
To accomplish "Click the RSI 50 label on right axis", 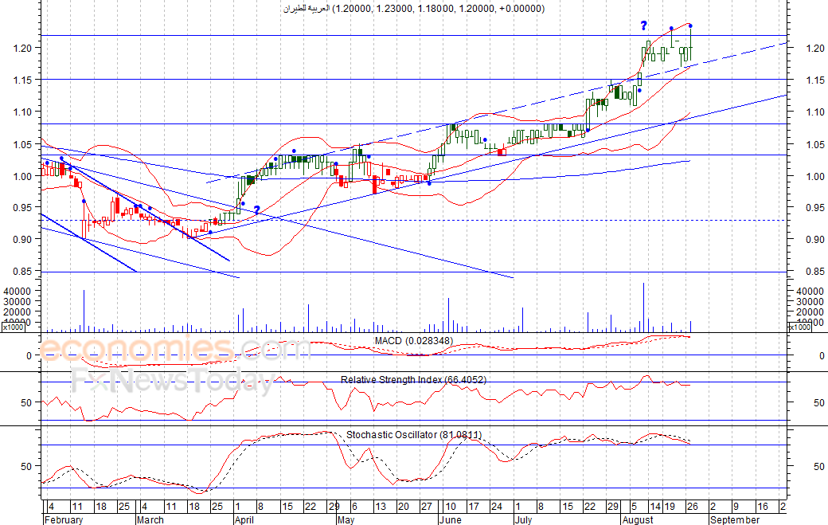I will [818, 402].
